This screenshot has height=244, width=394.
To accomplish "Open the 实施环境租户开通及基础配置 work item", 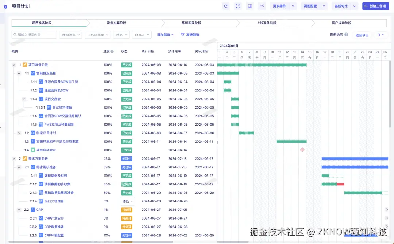I will pos(58,142).
